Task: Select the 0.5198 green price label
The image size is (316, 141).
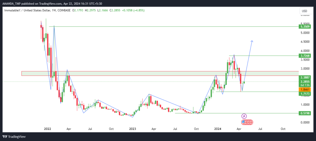Action: [x=305, y=113]
